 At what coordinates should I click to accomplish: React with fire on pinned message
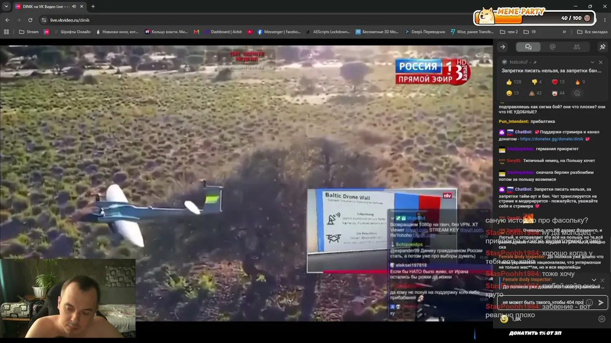tap(580, 82)
